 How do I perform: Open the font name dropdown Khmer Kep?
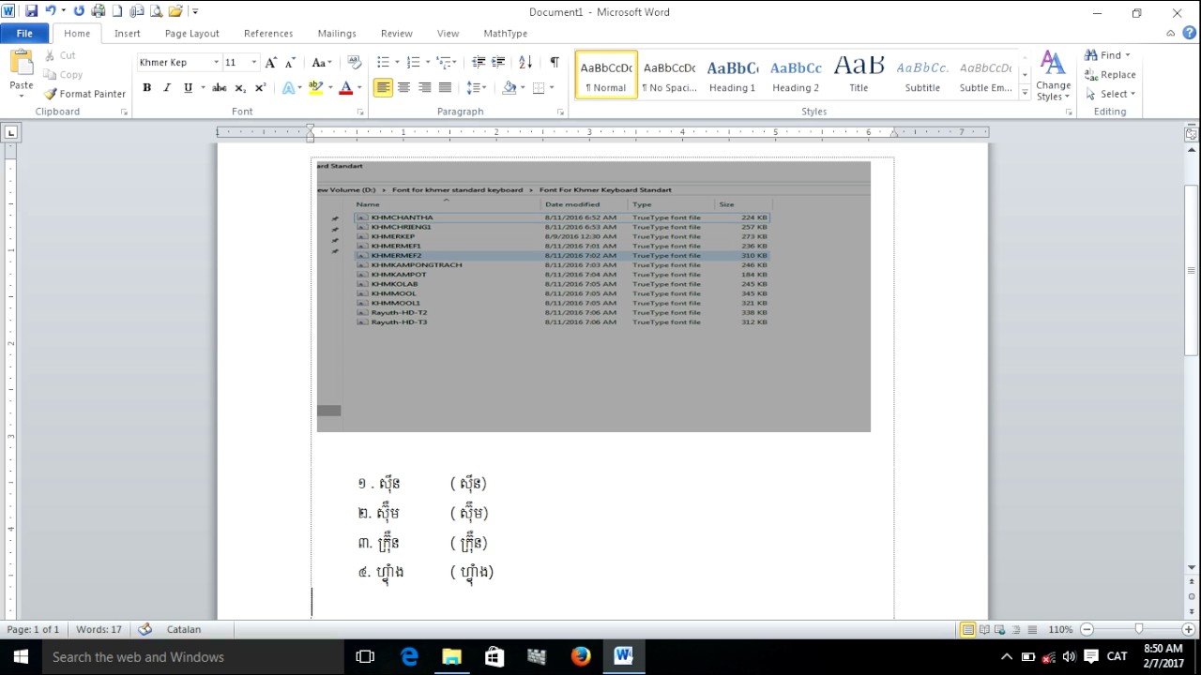[216, 63]
